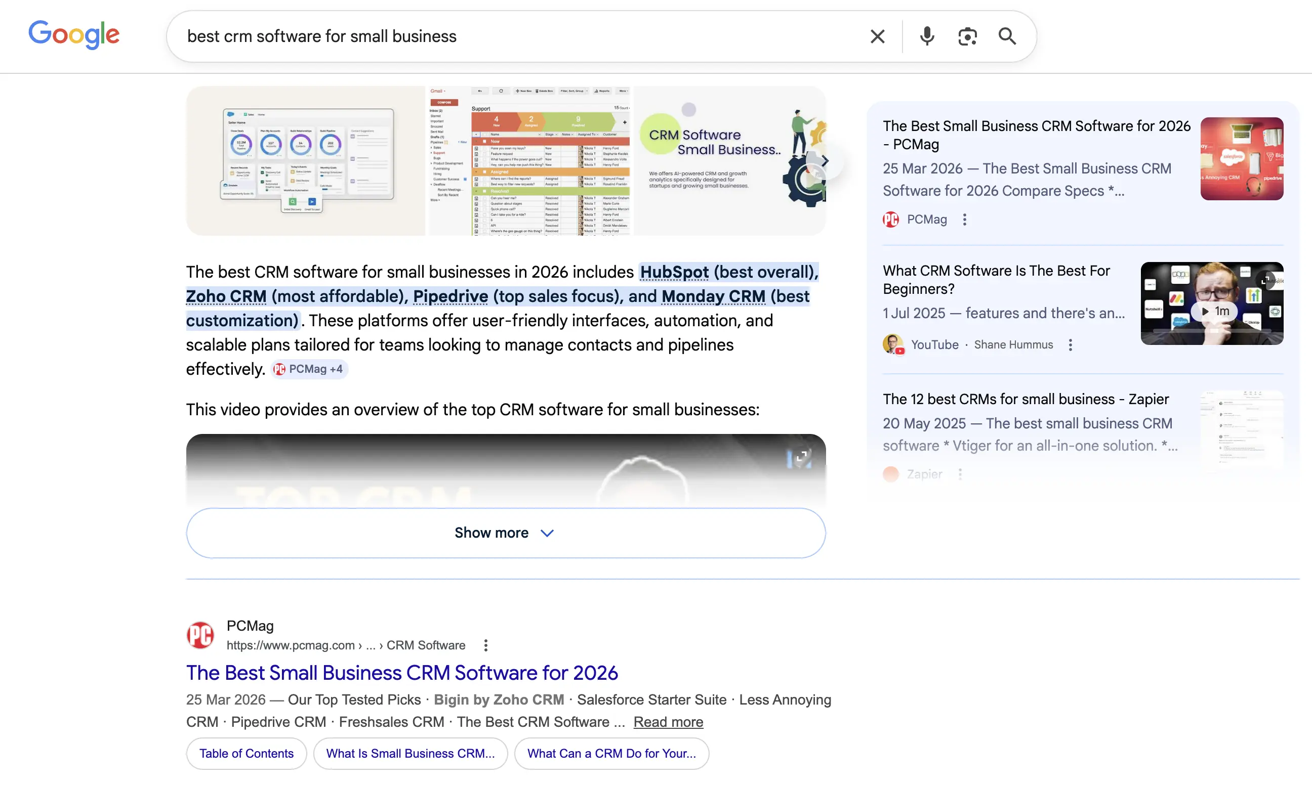The image size is (1312, 786).
Task: Click PCMag favicon in the sidebar card
Action: tap(891, 220)
